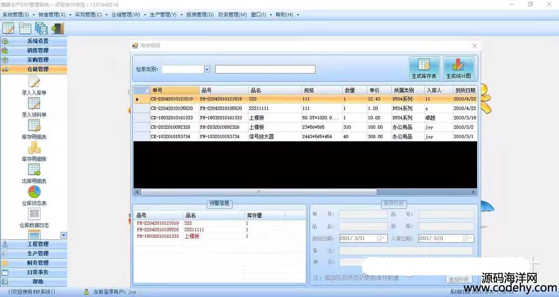Select row CK-2032010092326
Image resolution: width=559 pixels, height=297 pixels.
305,127
